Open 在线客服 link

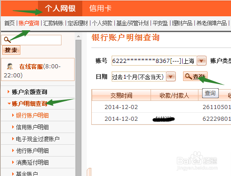pyautogui.click(x=31, y=67)
